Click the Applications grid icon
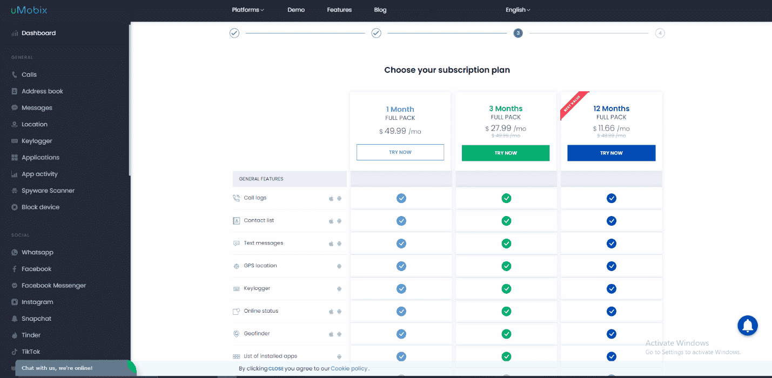Screen dimensions: 772x378 15,158
